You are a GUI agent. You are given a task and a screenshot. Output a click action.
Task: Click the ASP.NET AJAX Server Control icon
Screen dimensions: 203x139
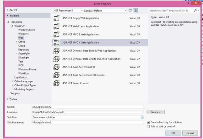(57, 67)
